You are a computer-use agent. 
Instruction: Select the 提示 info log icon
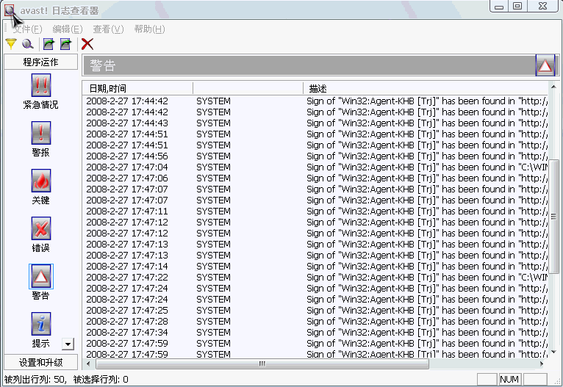41,324
